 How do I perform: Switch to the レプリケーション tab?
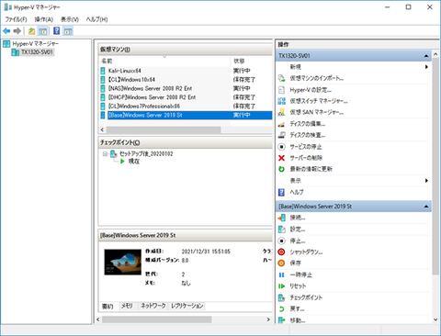[187, 306]
